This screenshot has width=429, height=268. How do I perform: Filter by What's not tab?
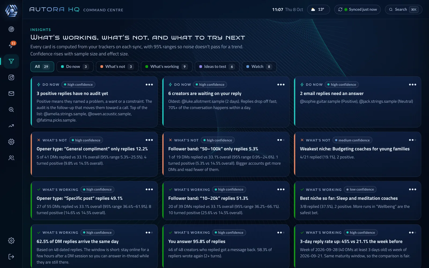[x=117, y=67]
